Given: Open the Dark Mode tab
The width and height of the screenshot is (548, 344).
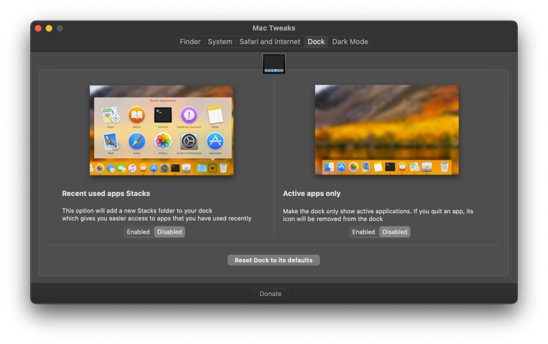Looking at the screenshot, I should [x=350, y=42].
